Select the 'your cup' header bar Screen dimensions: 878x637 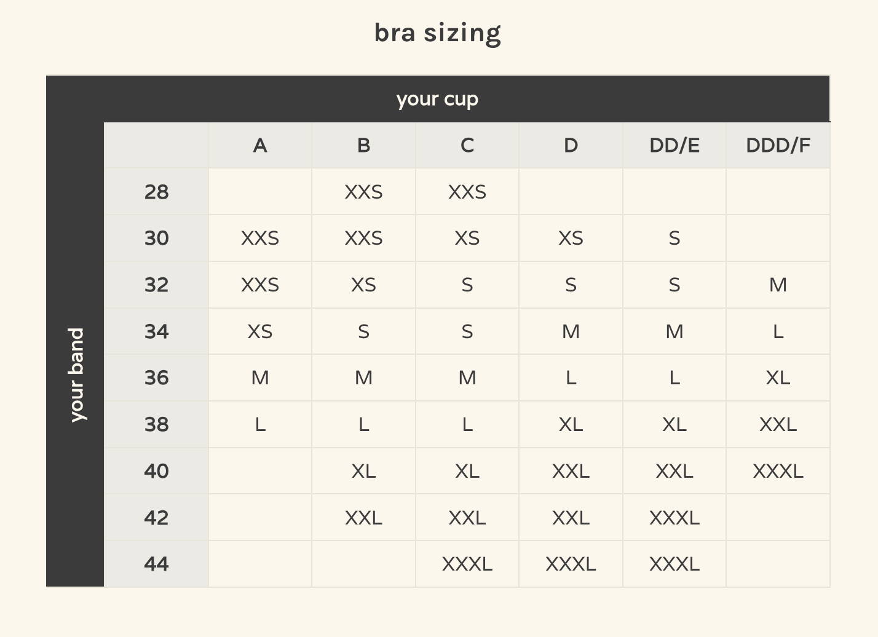(437, 99)
